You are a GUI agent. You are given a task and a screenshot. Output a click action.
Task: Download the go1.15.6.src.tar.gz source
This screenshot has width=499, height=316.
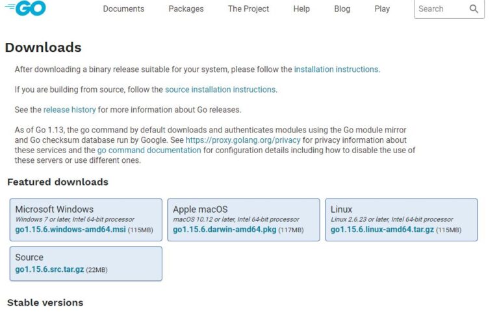(x=49, y=269)
